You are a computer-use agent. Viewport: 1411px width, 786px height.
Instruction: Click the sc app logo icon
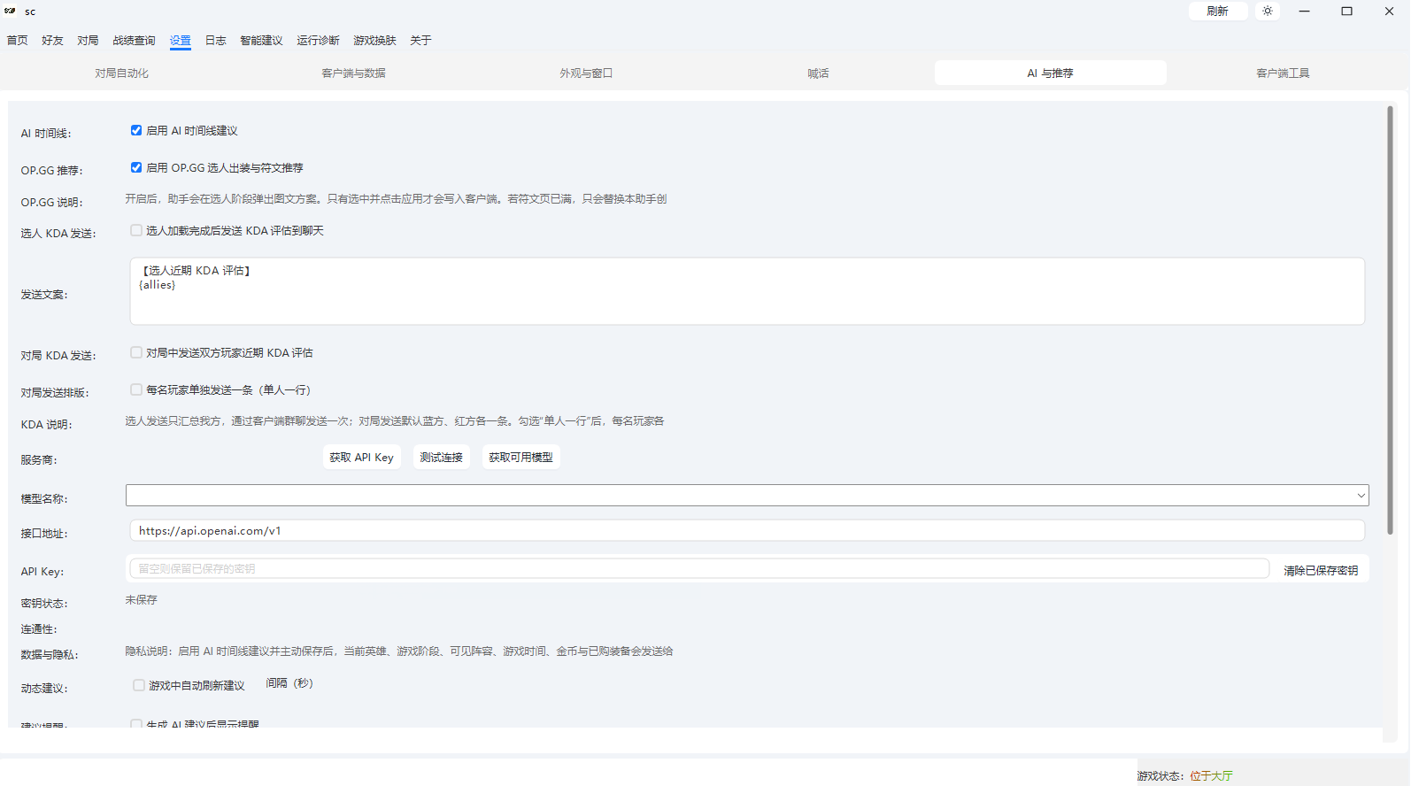10,11
